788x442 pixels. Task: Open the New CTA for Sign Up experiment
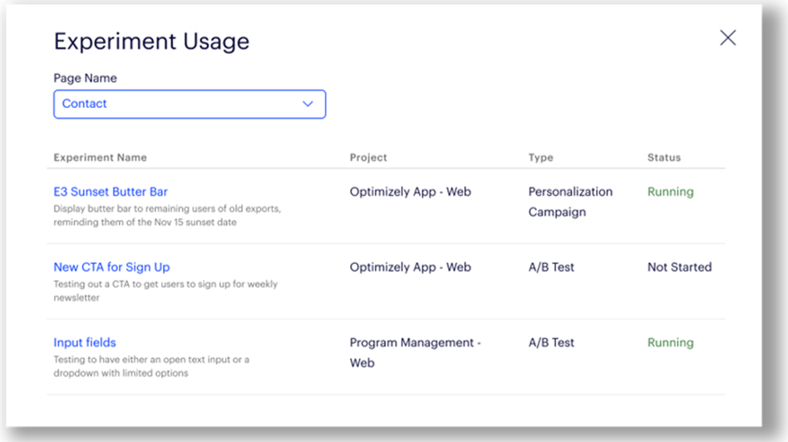pos(111,268)
